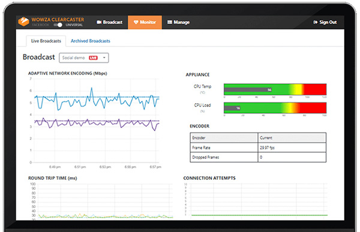Viewport: 360px width, 232px height.
Task: Click the 6:53 pm time axis label
Action: 105,167
